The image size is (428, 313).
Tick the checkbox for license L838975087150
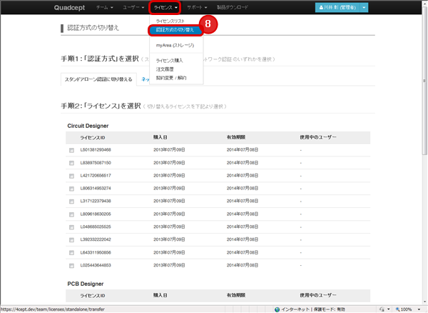pos(71,163)
